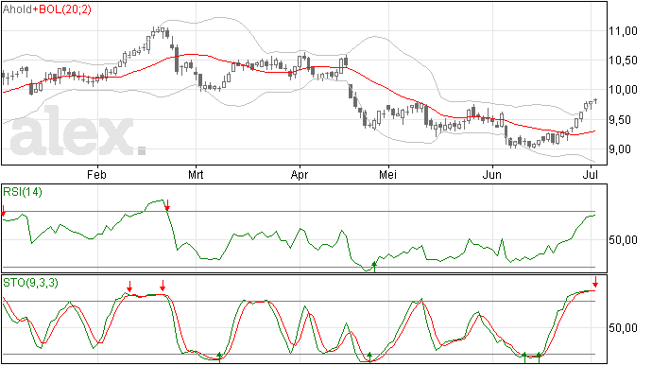This screenshot has height=366, width=652.
Task: Click the 10,50 price axis label
Action: [623, 61]
